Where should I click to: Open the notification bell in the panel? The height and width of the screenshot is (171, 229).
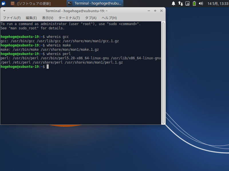point(173,3)
